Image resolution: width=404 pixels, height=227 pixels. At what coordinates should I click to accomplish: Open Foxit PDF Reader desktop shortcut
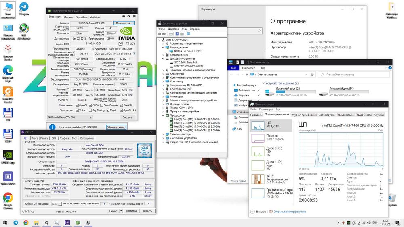pyautogui.click(x=8, y=95)
